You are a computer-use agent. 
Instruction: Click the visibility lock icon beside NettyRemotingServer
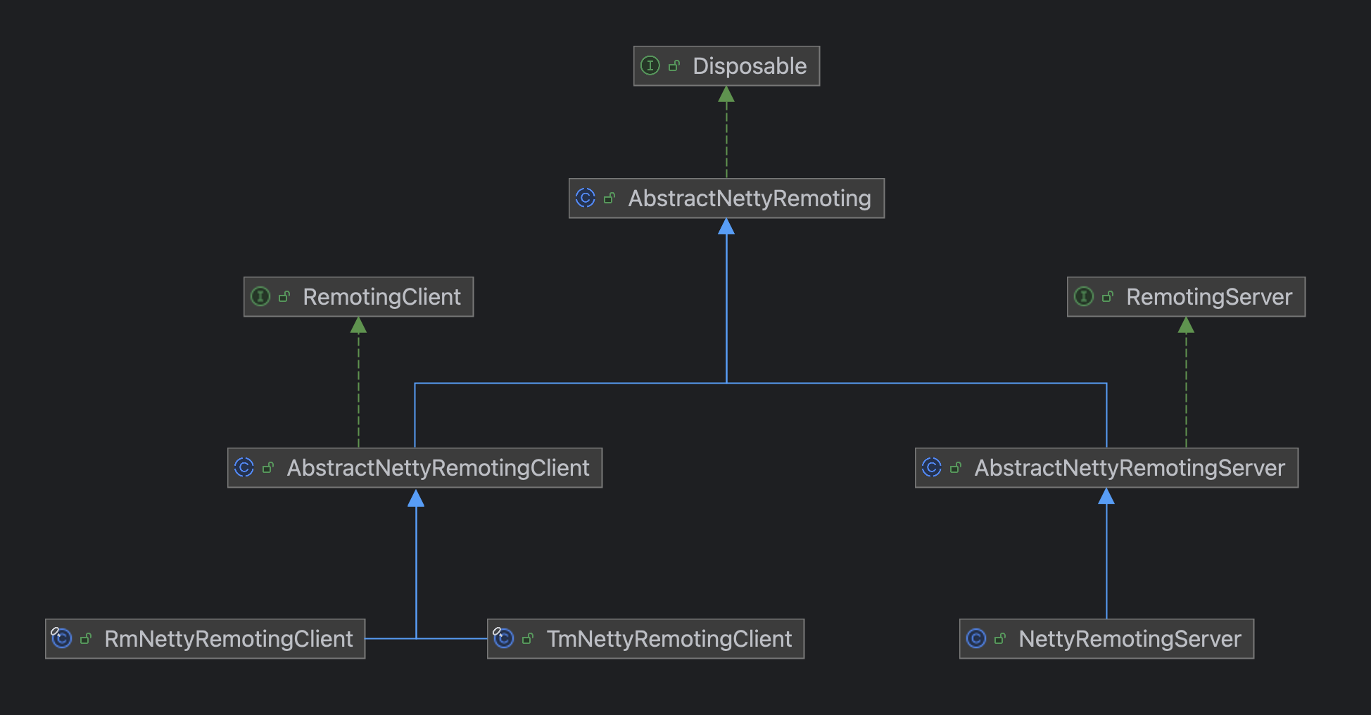(1000, 639)
